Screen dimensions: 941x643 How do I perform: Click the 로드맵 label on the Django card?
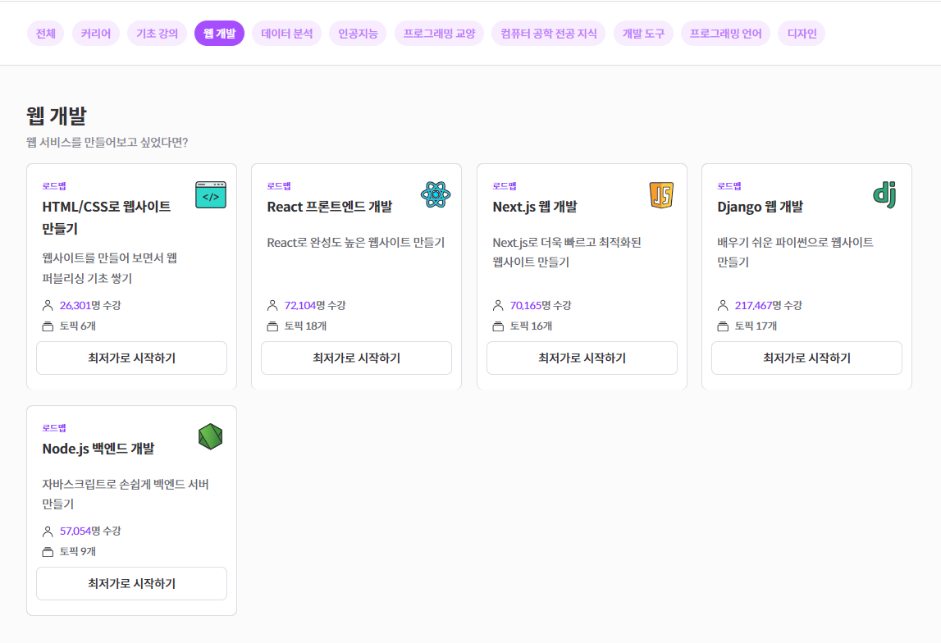[729, 186]
